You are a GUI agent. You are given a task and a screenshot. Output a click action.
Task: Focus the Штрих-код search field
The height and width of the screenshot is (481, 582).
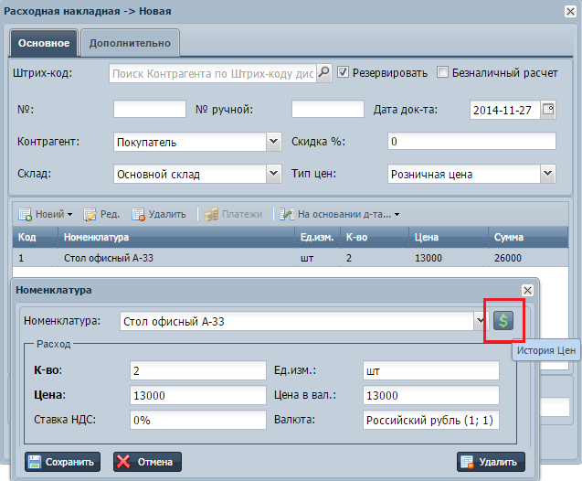213,73
